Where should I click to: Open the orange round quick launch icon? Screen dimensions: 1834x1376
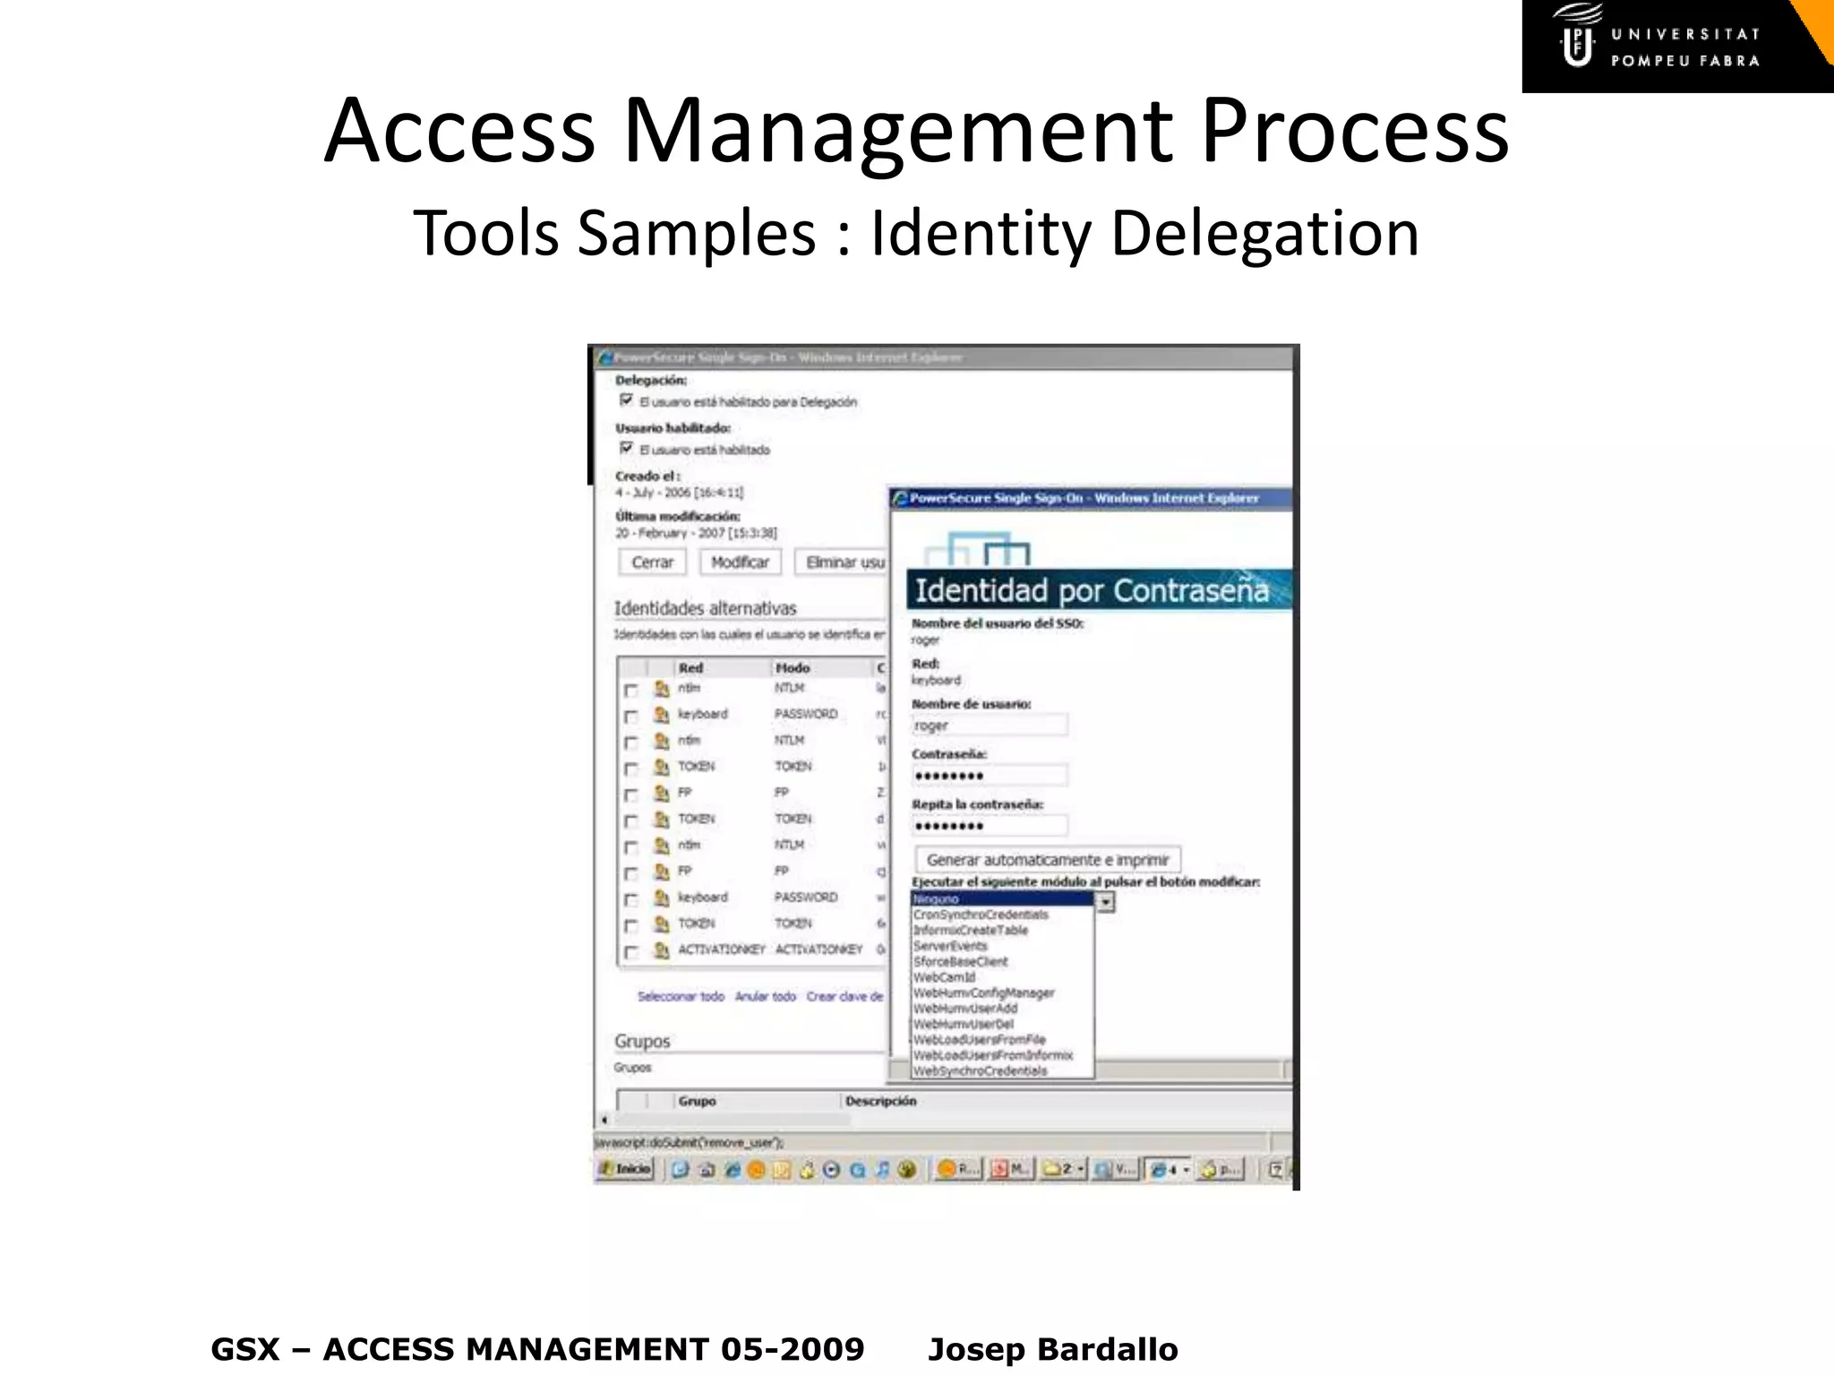[757, 1169]
